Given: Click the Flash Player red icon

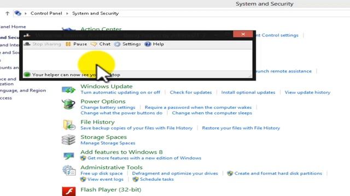Looking at the screenshot, I should [69, 191].
